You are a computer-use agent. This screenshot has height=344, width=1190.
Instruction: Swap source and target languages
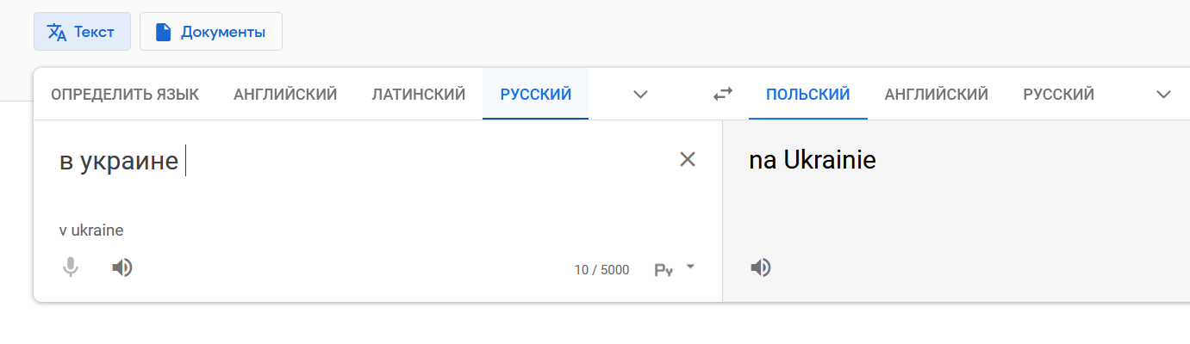[x=723, y=95]
